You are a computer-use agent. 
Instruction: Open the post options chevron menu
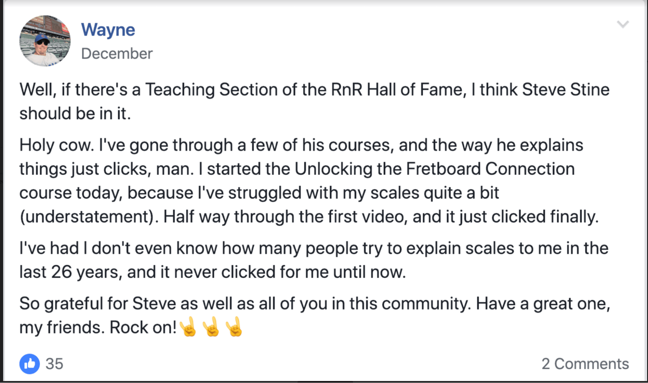click(x=623, y=24)
